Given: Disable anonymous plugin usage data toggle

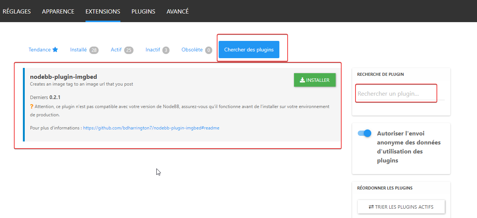Looking at the screenshot, I should [364, 133].
